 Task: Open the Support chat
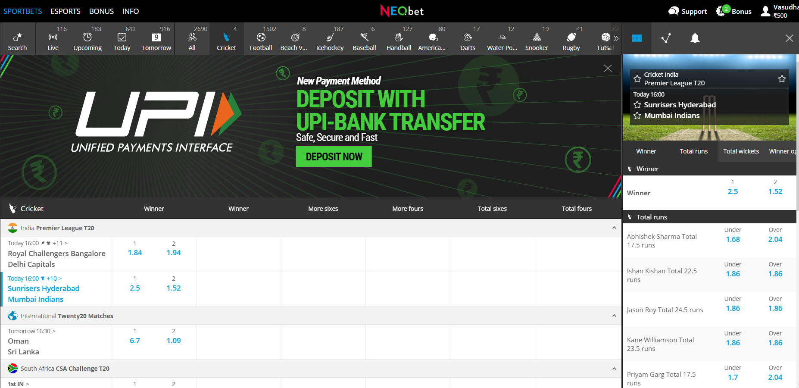coord(687,11)
